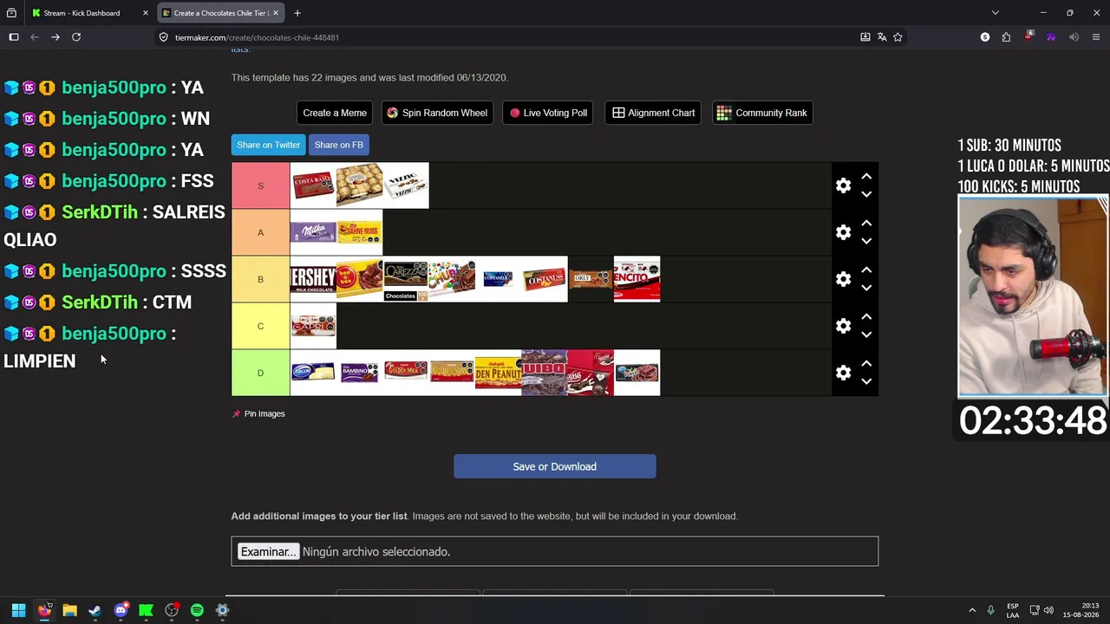Reload the tiermaker page

76,37
